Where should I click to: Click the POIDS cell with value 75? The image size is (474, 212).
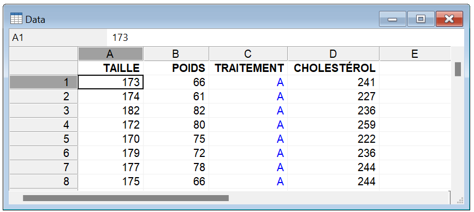click(176, 139)
